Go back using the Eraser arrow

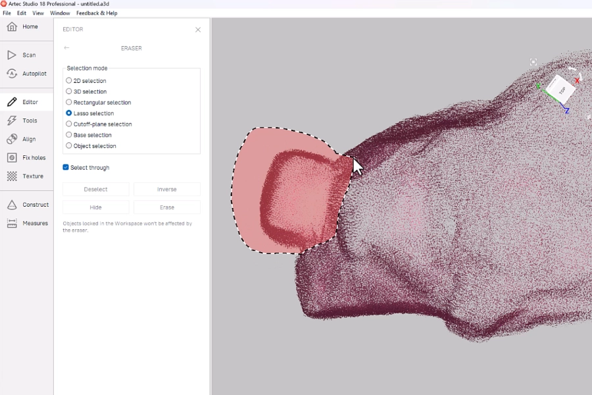pos(66,48)
